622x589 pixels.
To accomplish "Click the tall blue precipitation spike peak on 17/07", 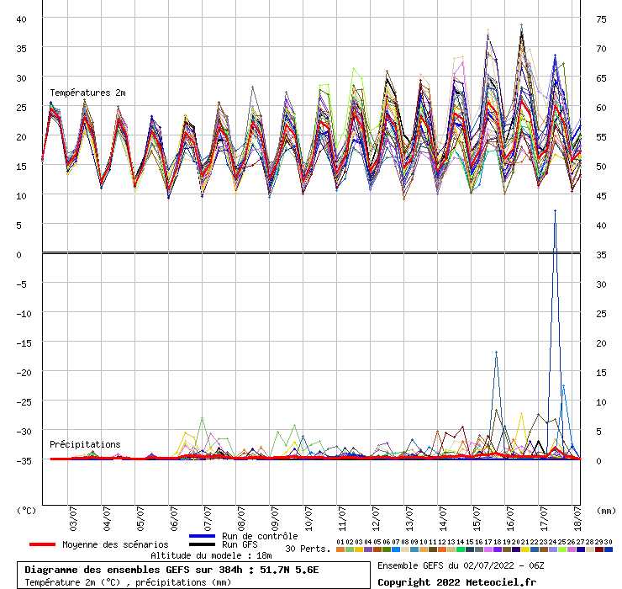I will [x=555, y=211].
